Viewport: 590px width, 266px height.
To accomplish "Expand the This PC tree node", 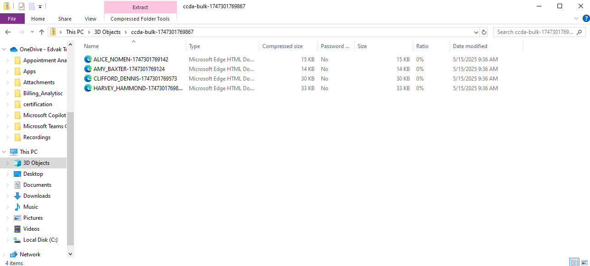I will tap(5, 152).
